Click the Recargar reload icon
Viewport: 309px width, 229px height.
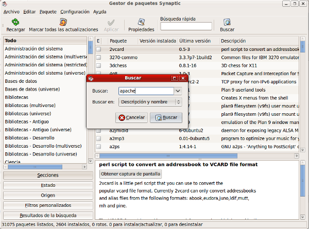(x=15, y=22)
